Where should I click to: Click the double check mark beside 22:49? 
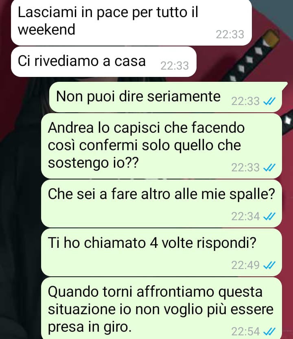pos(269,265)
